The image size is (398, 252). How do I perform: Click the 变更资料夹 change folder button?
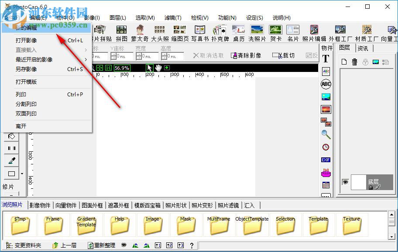click(23, 245)
